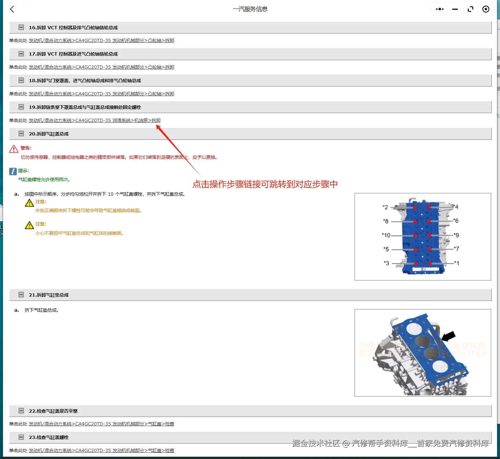Open the cylinder gasket removal illustration

(423, 353)
